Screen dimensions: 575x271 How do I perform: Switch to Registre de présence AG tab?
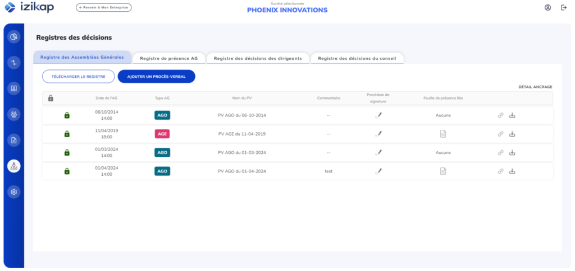pos(168,58)
